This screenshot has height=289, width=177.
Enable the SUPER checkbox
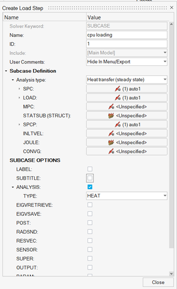point(90,258)
